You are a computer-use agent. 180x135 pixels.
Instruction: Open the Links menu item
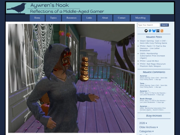click(89, 18)
